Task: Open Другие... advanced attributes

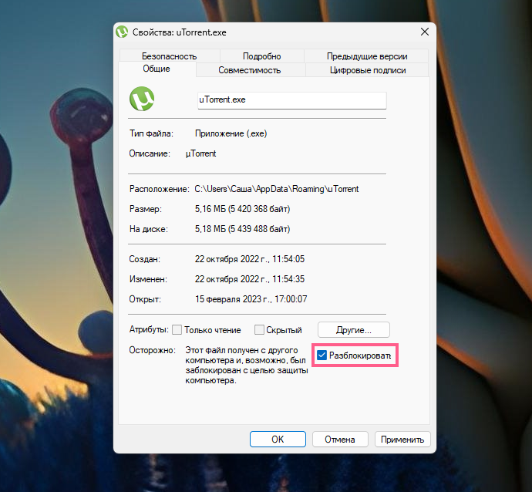Action: click(x=354, y=330)
